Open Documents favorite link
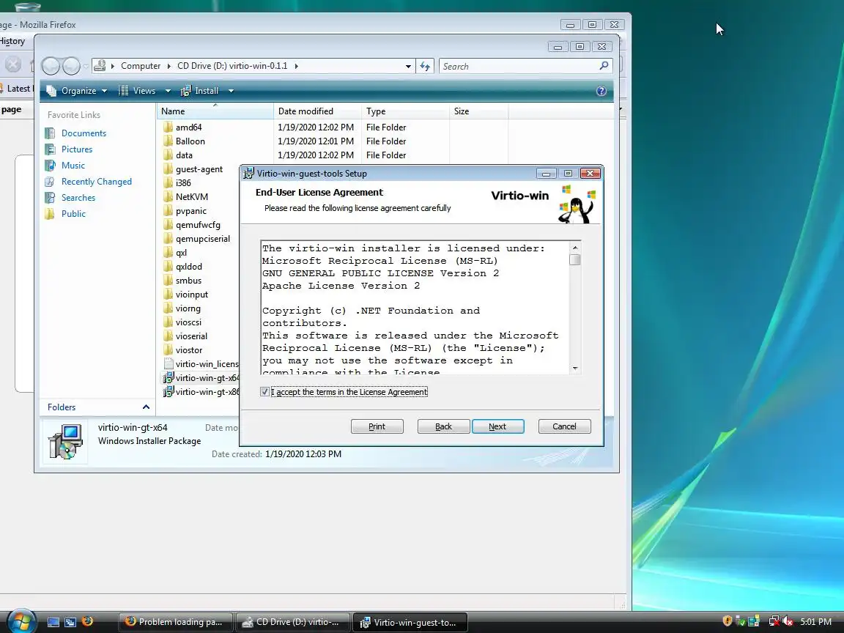 tap(84, 133)
